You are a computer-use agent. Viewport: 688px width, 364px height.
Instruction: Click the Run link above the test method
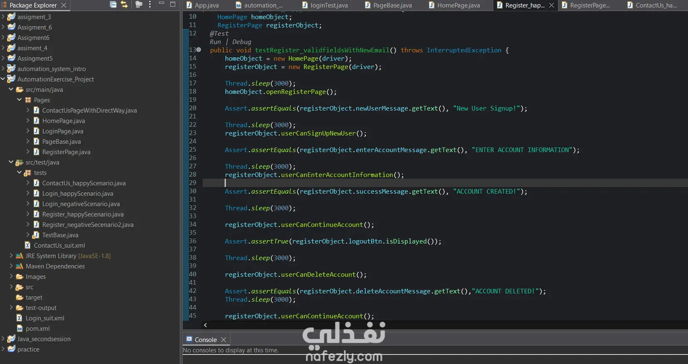215,42
